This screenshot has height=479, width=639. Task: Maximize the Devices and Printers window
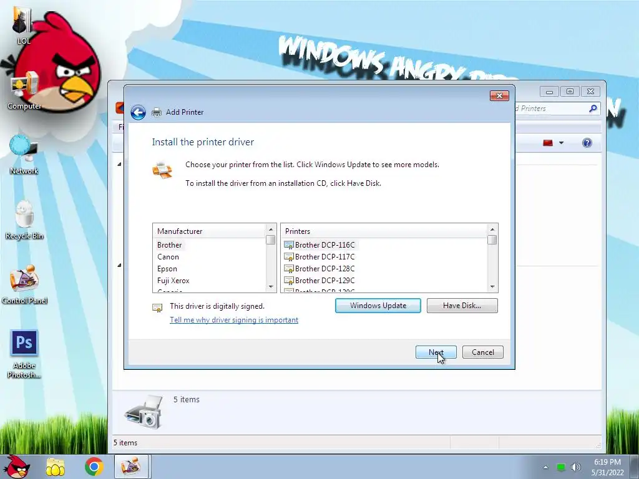(570, 92)
